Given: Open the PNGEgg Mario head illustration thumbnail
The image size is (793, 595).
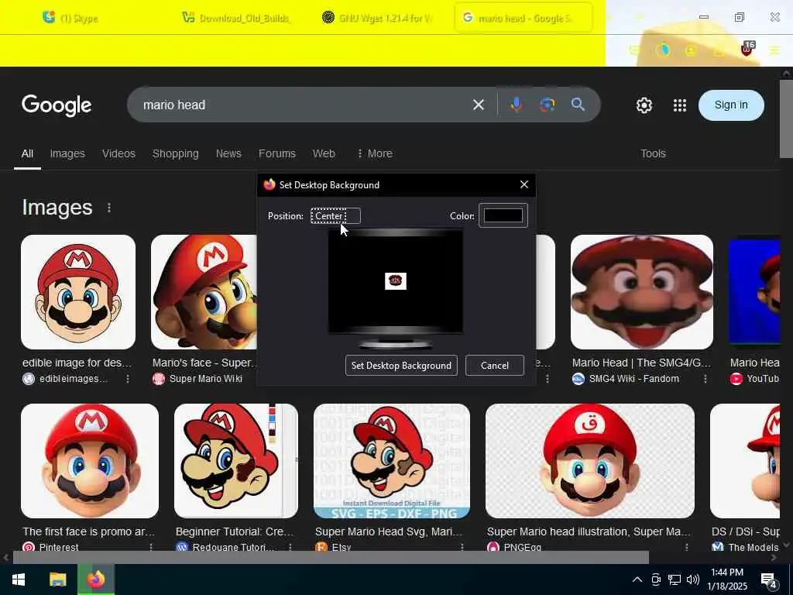Looking at the screenshot, I should (589, 460).
